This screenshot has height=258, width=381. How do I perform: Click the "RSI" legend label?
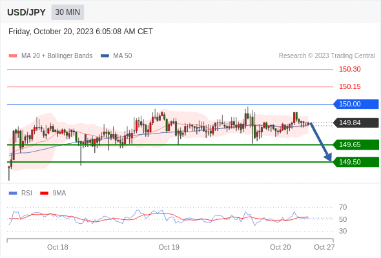pos(26,193)
